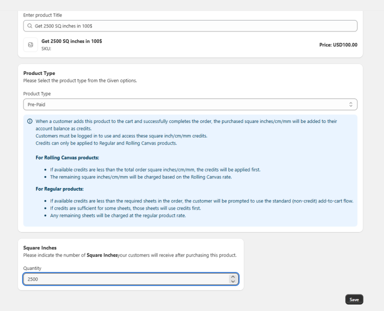Click the SKU label under product name
This screenshot has height=311, width=384.
tap(46, 48)
